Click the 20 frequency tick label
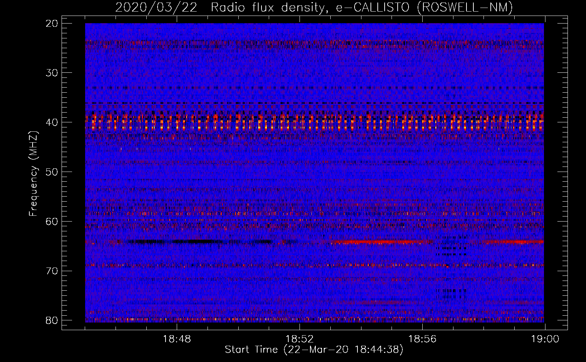Viewport: 586px width, 362px height. pos(52,24)
